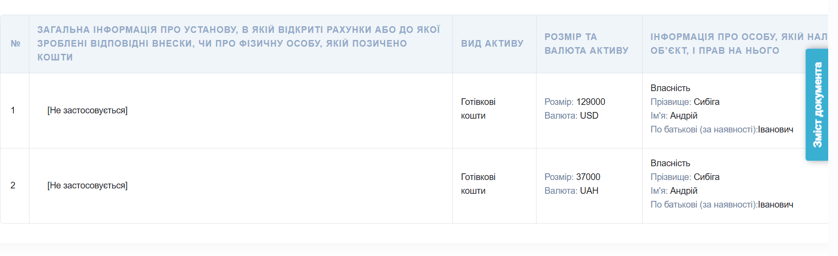Select row number 1 cell
The width and height of the screenshot is (838, 256).
(13, 110)
